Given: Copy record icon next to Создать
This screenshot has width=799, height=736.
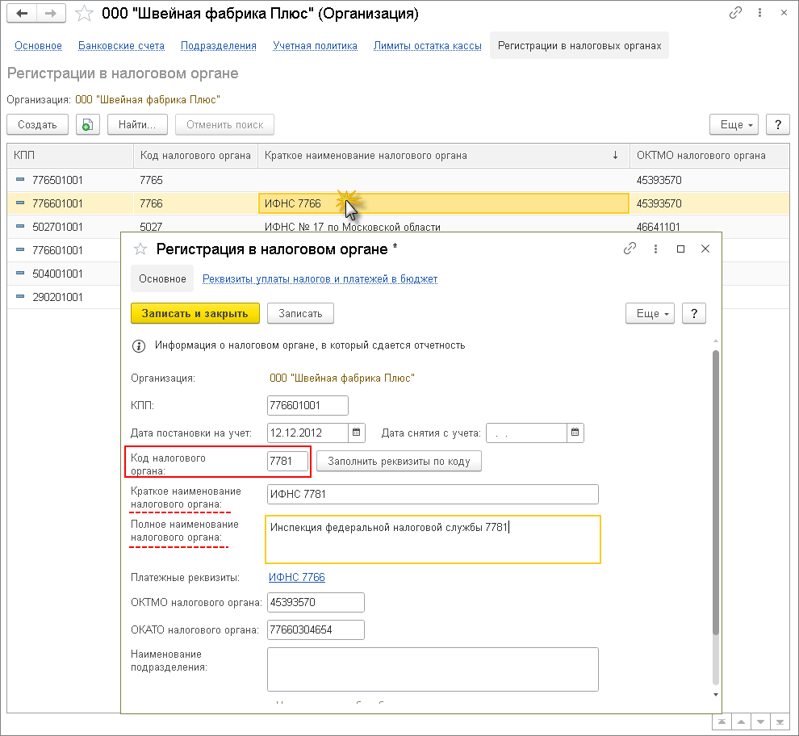Looking at the screenshot, I should point(88,124).
